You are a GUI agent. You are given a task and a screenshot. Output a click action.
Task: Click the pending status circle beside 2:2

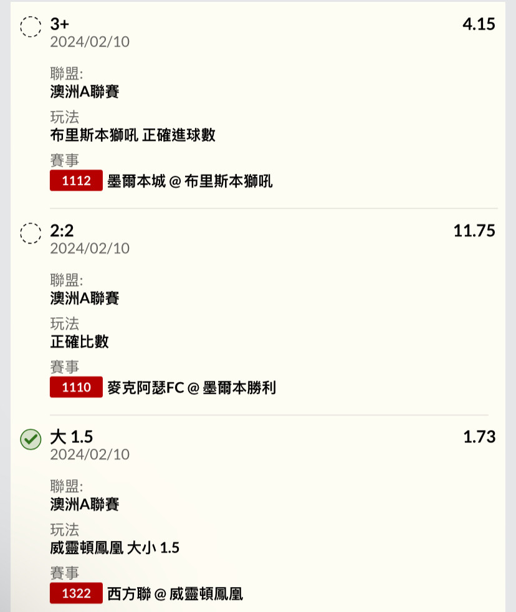31,234
